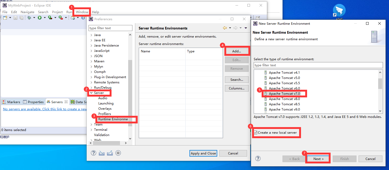Open the Help menu
This screenshot has height=170, width=389.
[95, 12]
